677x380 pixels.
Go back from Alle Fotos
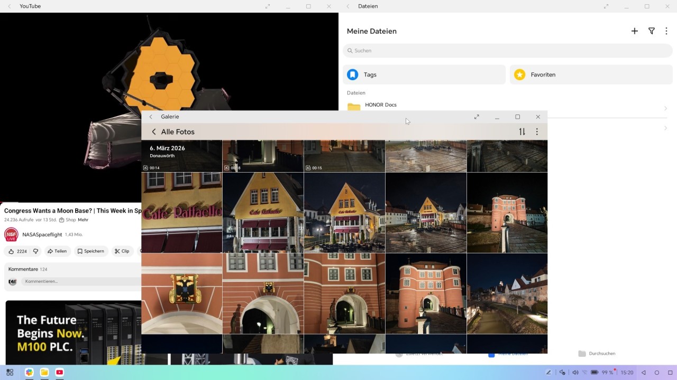point(154,132)
